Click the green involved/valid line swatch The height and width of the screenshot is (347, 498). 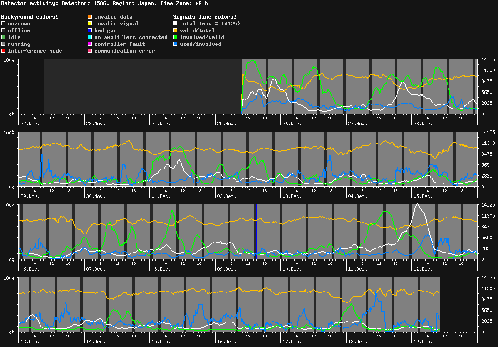[x=175, y=37]
